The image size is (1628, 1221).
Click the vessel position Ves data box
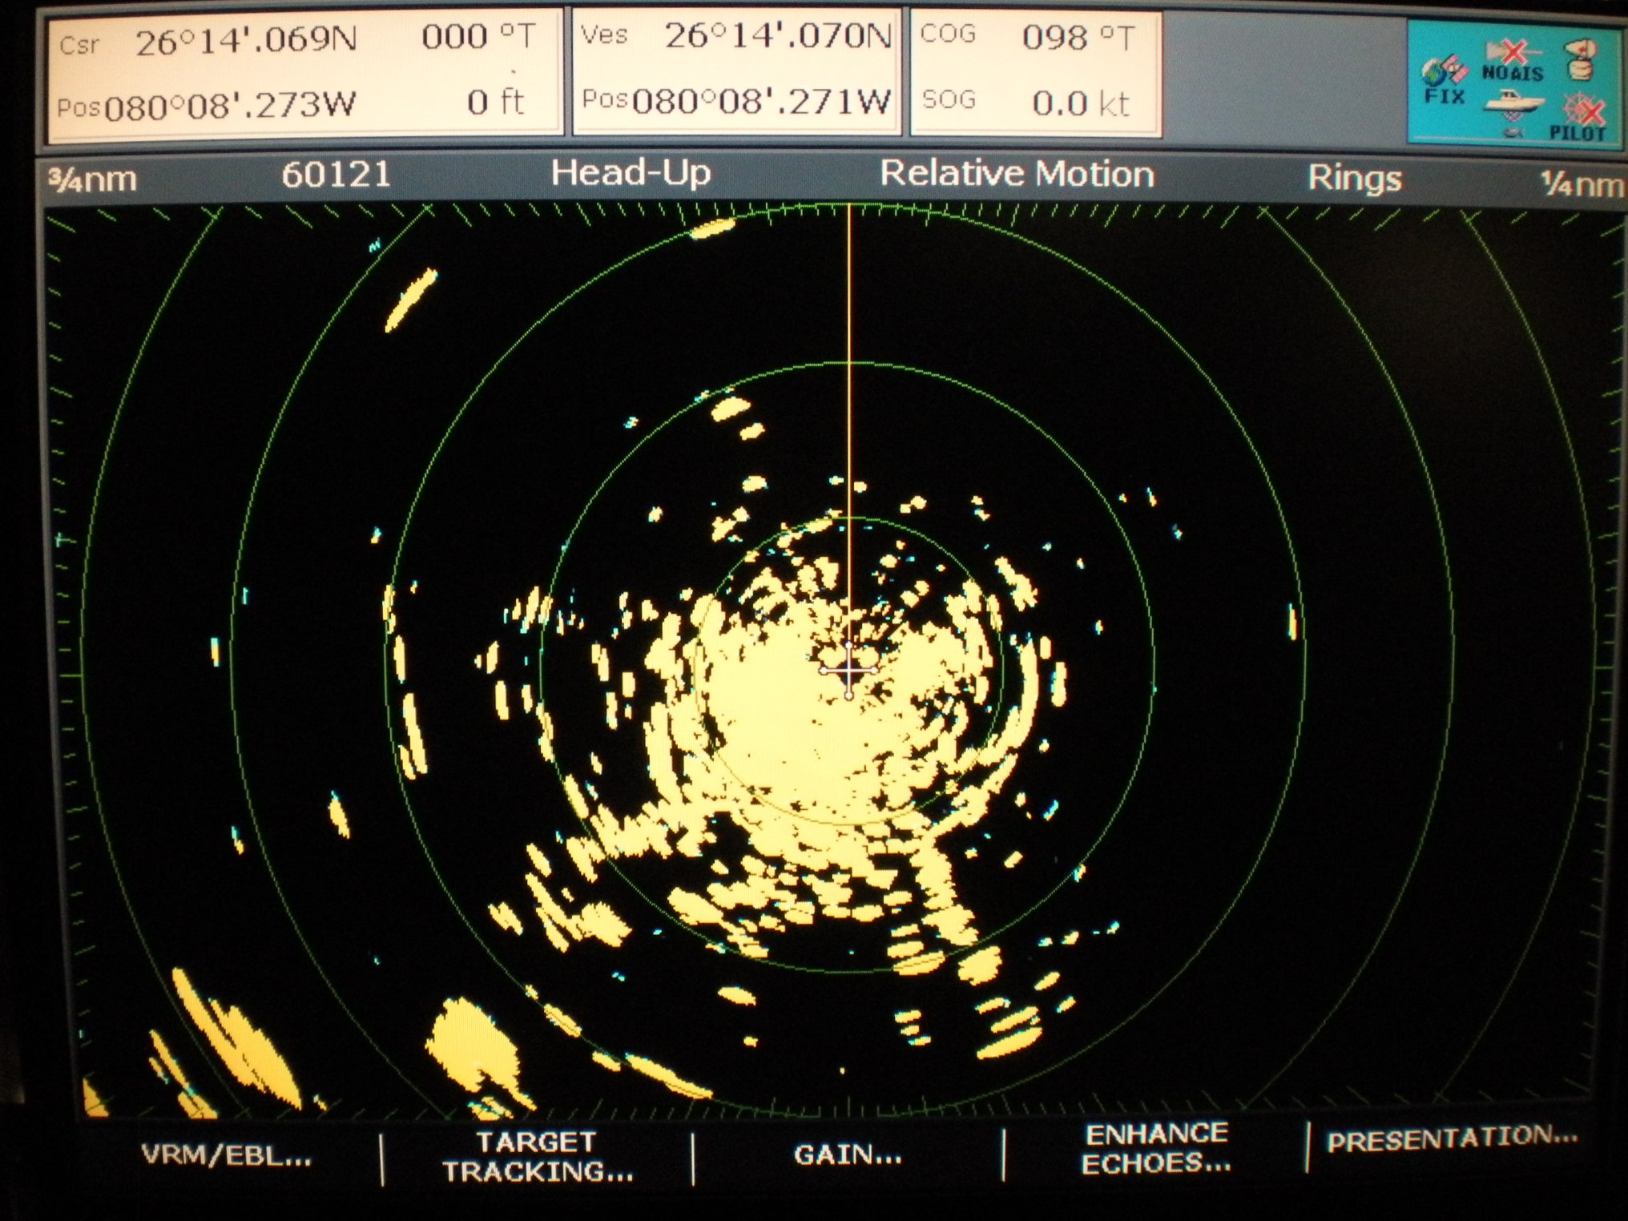(736, 72)
